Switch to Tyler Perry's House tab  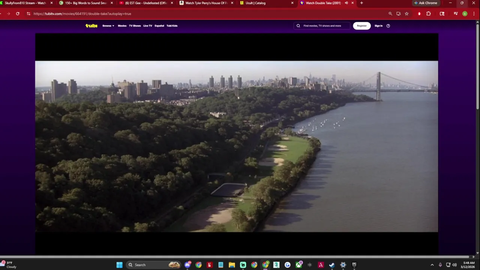tap(205, 3)
